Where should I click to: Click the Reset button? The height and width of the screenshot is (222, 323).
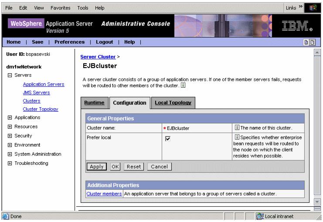click(x=134, y=167)
